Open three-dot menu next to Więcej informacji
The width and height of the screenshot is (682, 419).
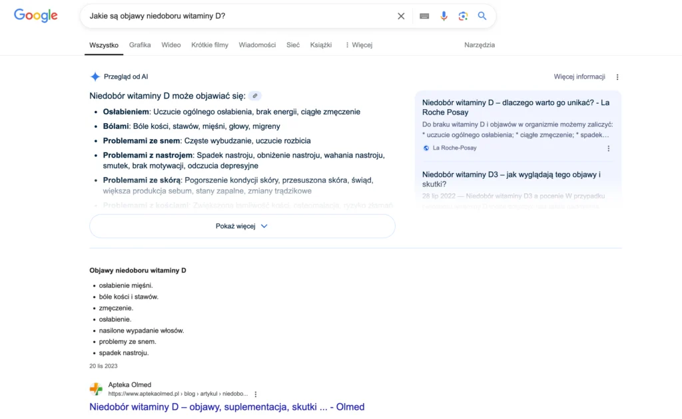[617, 77]
